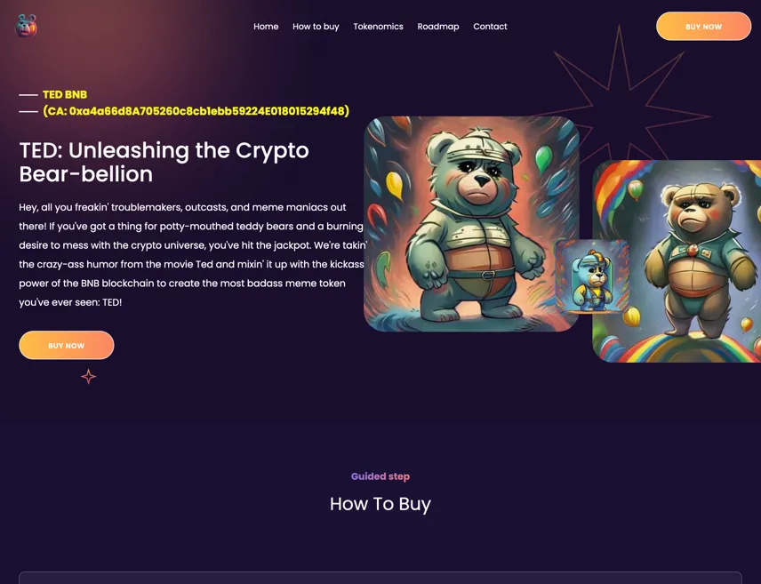The height and width of the screenshot is (584, 761).
Task: Click the yellow contract address text
Action: 196,111
